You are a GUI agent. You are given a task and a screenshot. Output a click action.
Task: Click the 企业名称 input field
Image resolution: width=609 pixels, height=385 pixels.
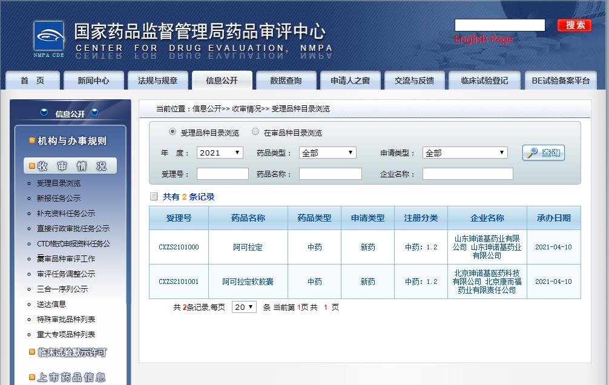coord(467,174)
